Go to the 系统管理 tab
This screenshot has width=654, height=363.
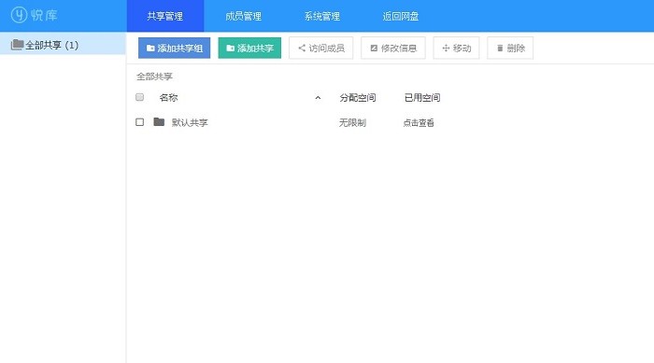click(321, 16)
